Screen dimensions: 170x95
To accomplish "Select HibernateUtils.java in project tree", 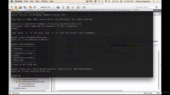I will (x=28, y=84).
